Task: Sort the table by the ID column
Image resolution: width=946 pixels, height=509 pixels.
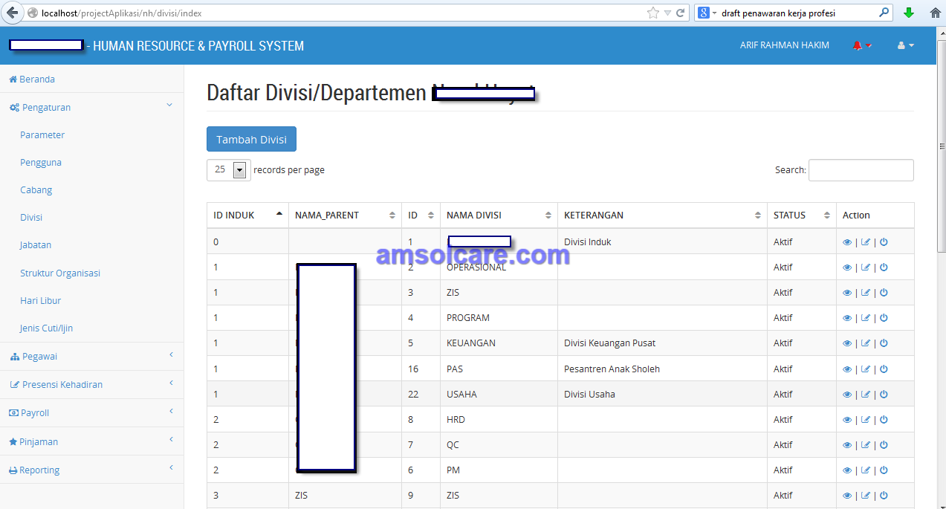Action: click(421, 215)
